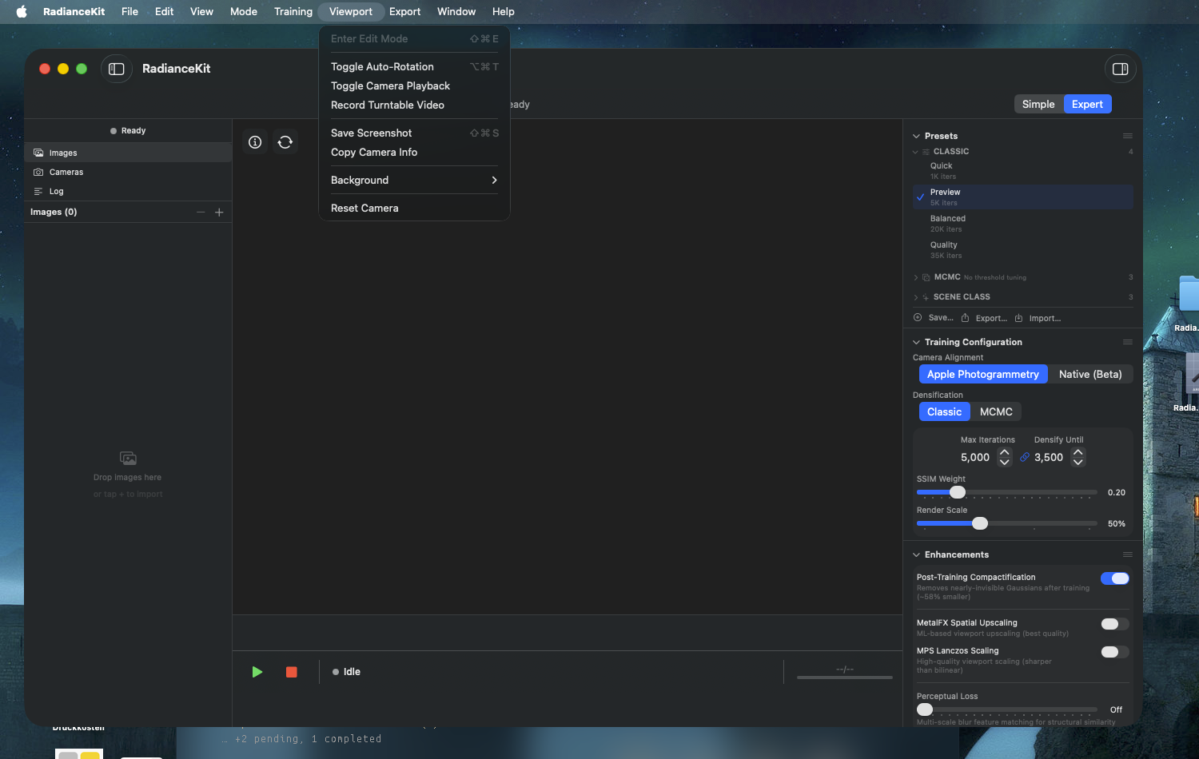The image size is (1199, 759).
Task: Click the link icon between iteration fields
Action: coord(1025,457)
